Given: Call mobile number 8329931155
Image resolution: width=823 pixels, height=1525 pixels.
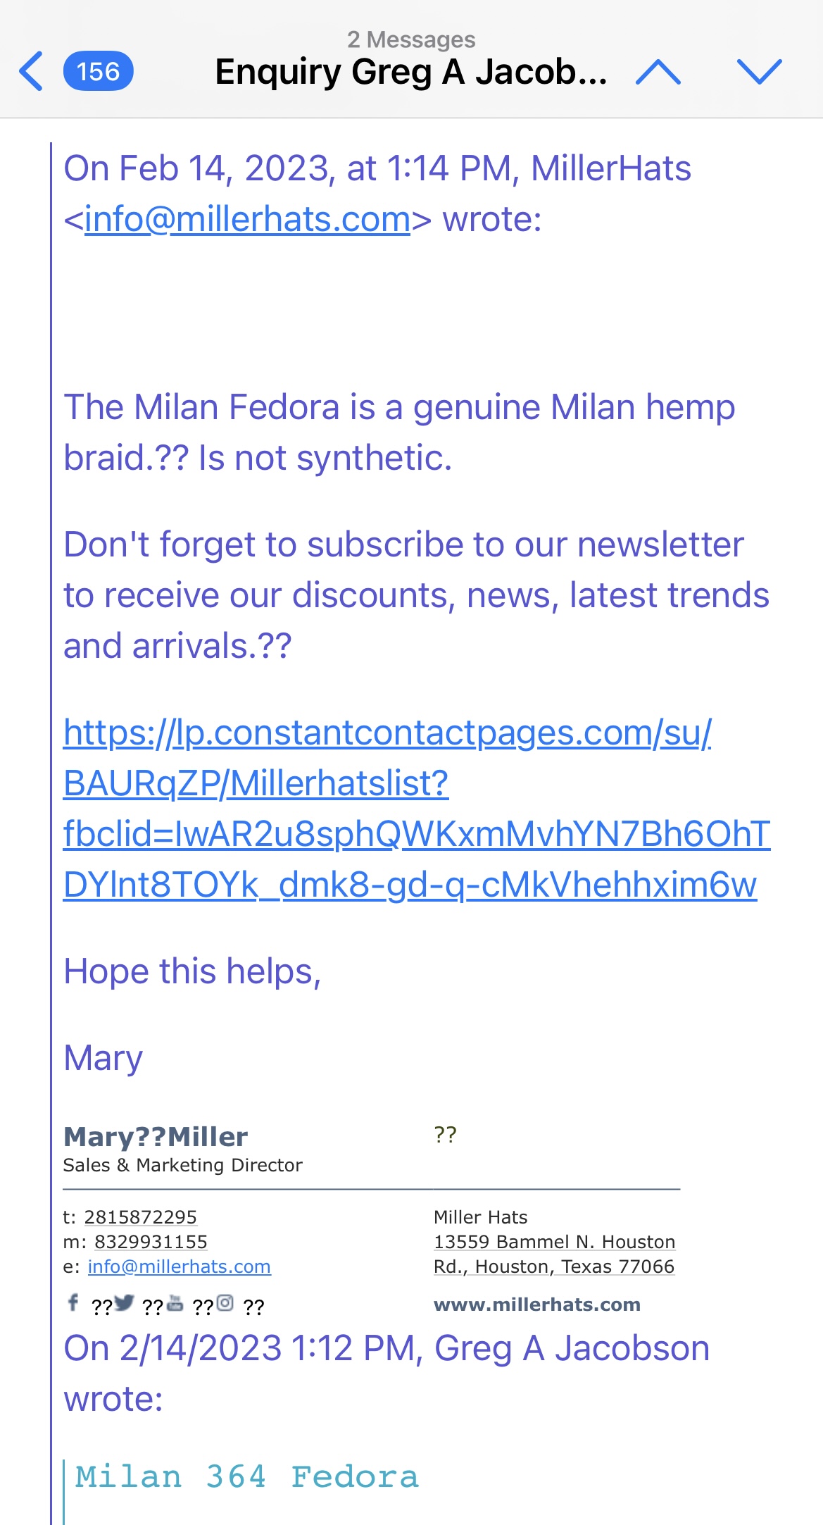Looking at the screenshot, I should tap(151, 1242).
